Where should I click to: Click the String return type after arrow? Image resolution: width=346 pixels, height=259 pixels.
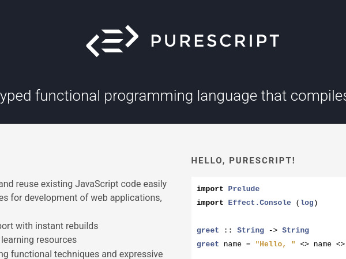[x=295, y=230]
